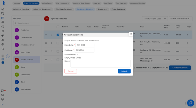
Task: Open the pie chart reports icon
Action: [3, 27]
